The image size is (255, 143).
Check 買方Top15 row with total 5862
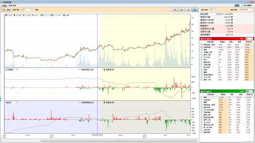[x=202, y=57]
